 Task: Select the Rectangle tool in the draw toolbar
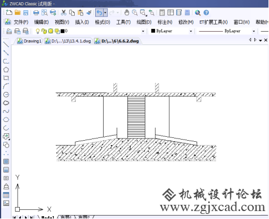coord(6,78)
